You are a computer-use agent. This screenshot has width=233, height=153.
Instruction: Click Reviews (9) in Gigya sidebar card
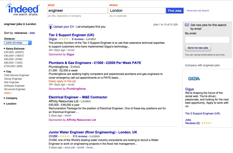pos(192,123)
